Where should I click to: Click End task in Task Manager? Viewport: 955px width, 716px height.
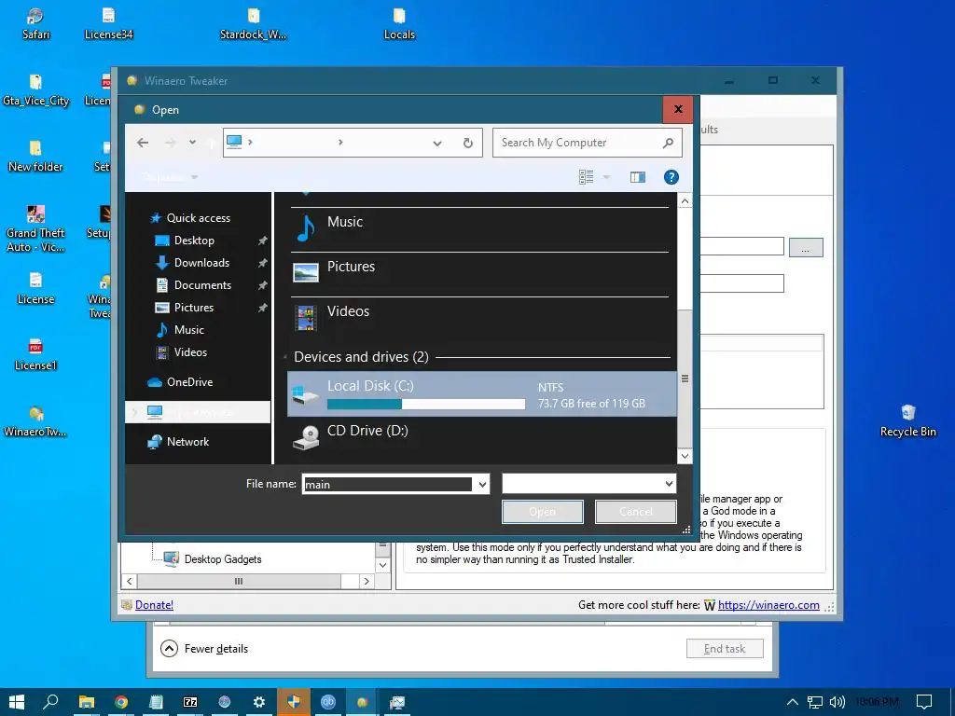pos(724,649)
